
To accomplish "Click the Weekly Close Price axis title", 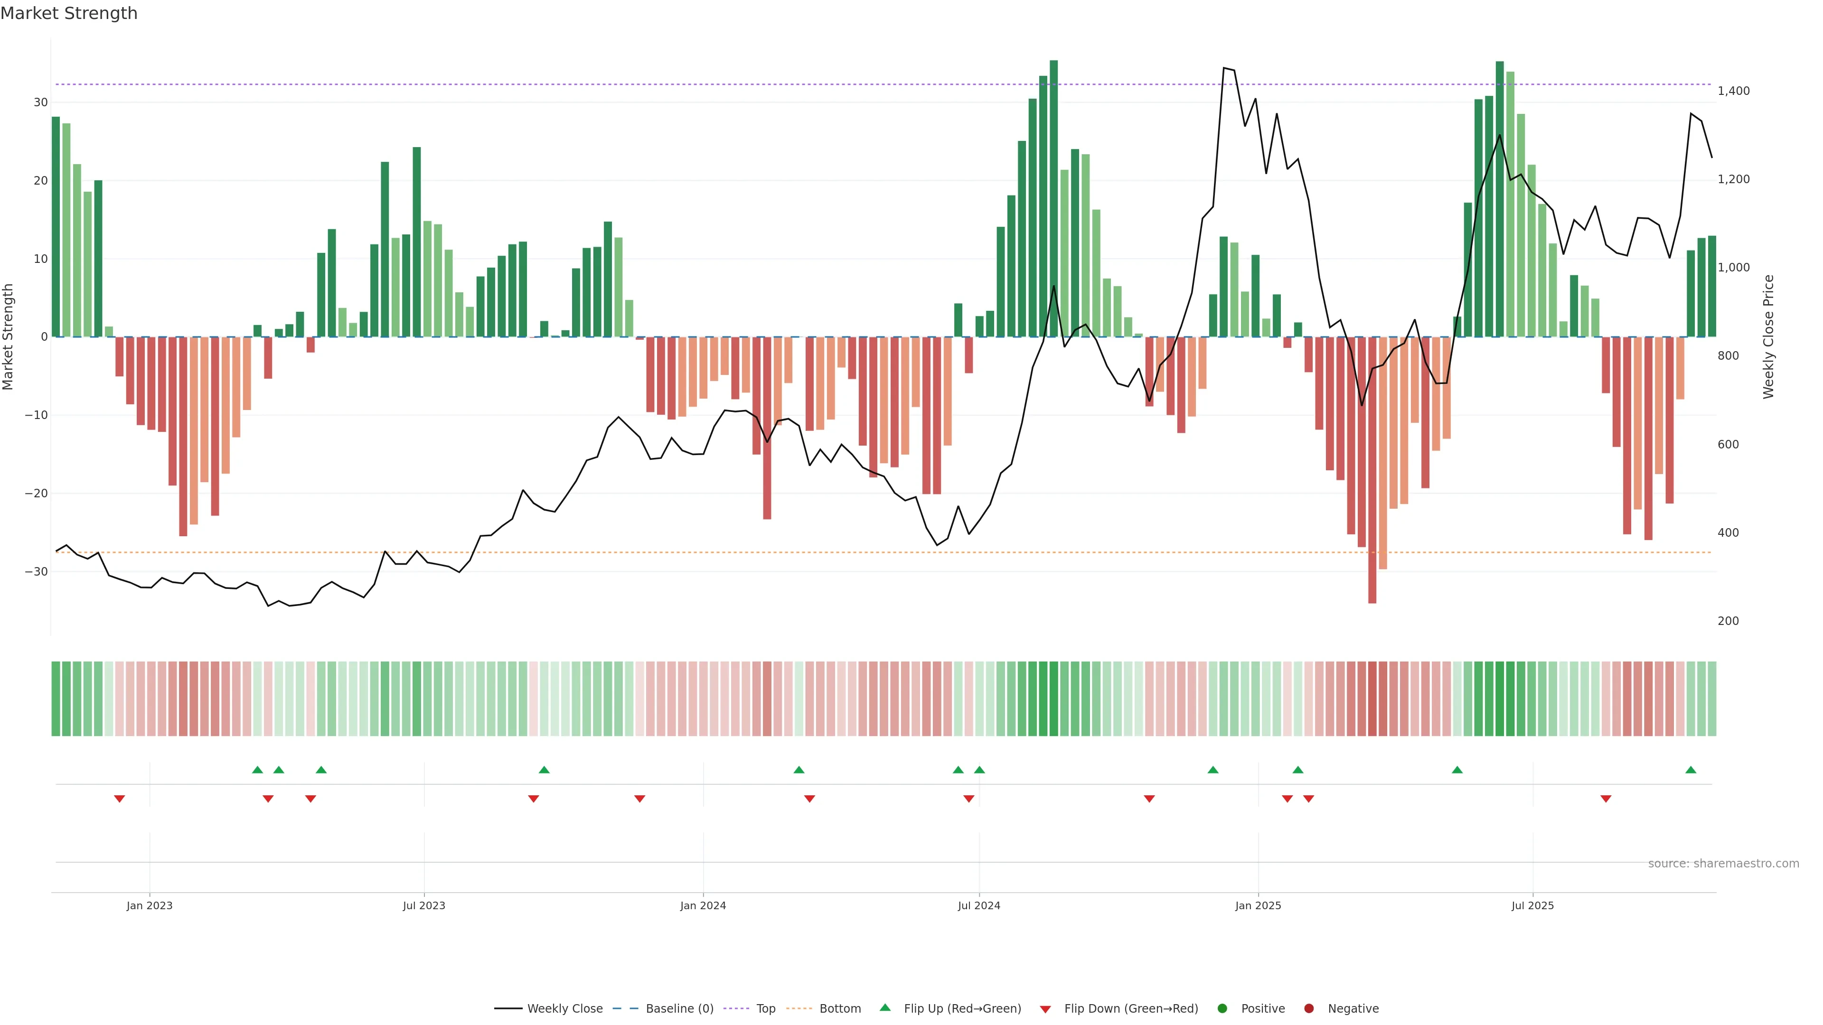I will 1768,337.
